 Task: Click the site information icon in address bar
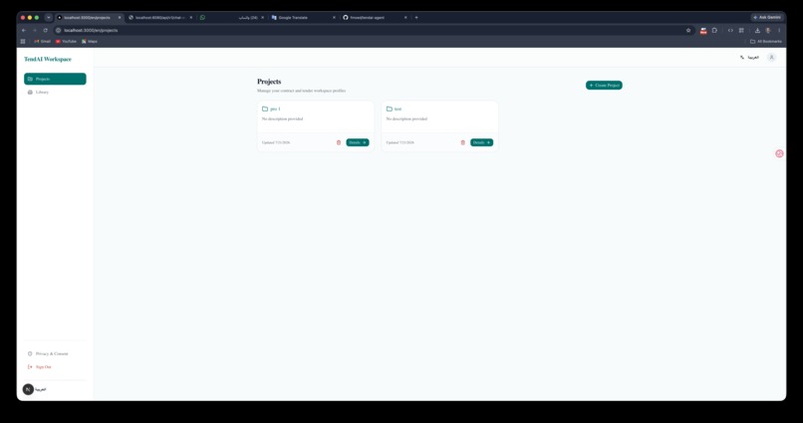pos(59,30)
